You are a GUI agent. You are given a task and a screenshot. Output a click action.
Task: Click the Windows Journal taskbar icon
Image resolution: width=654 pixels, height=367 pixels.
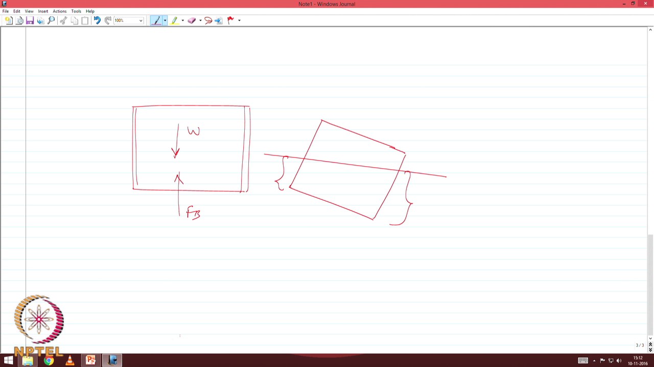112,360
